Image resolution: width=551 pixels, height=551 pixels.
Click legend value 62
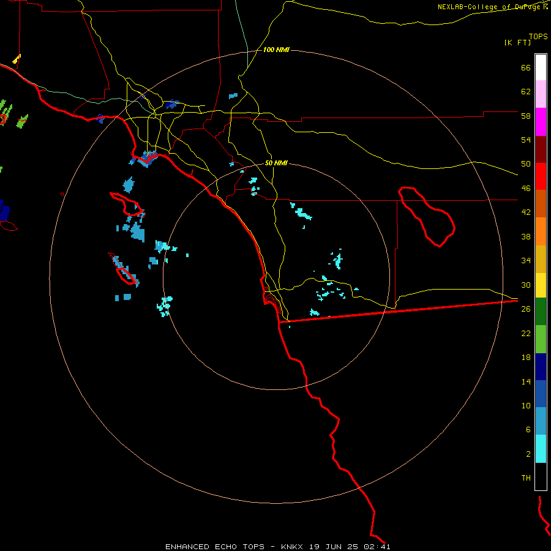point(526,92)
